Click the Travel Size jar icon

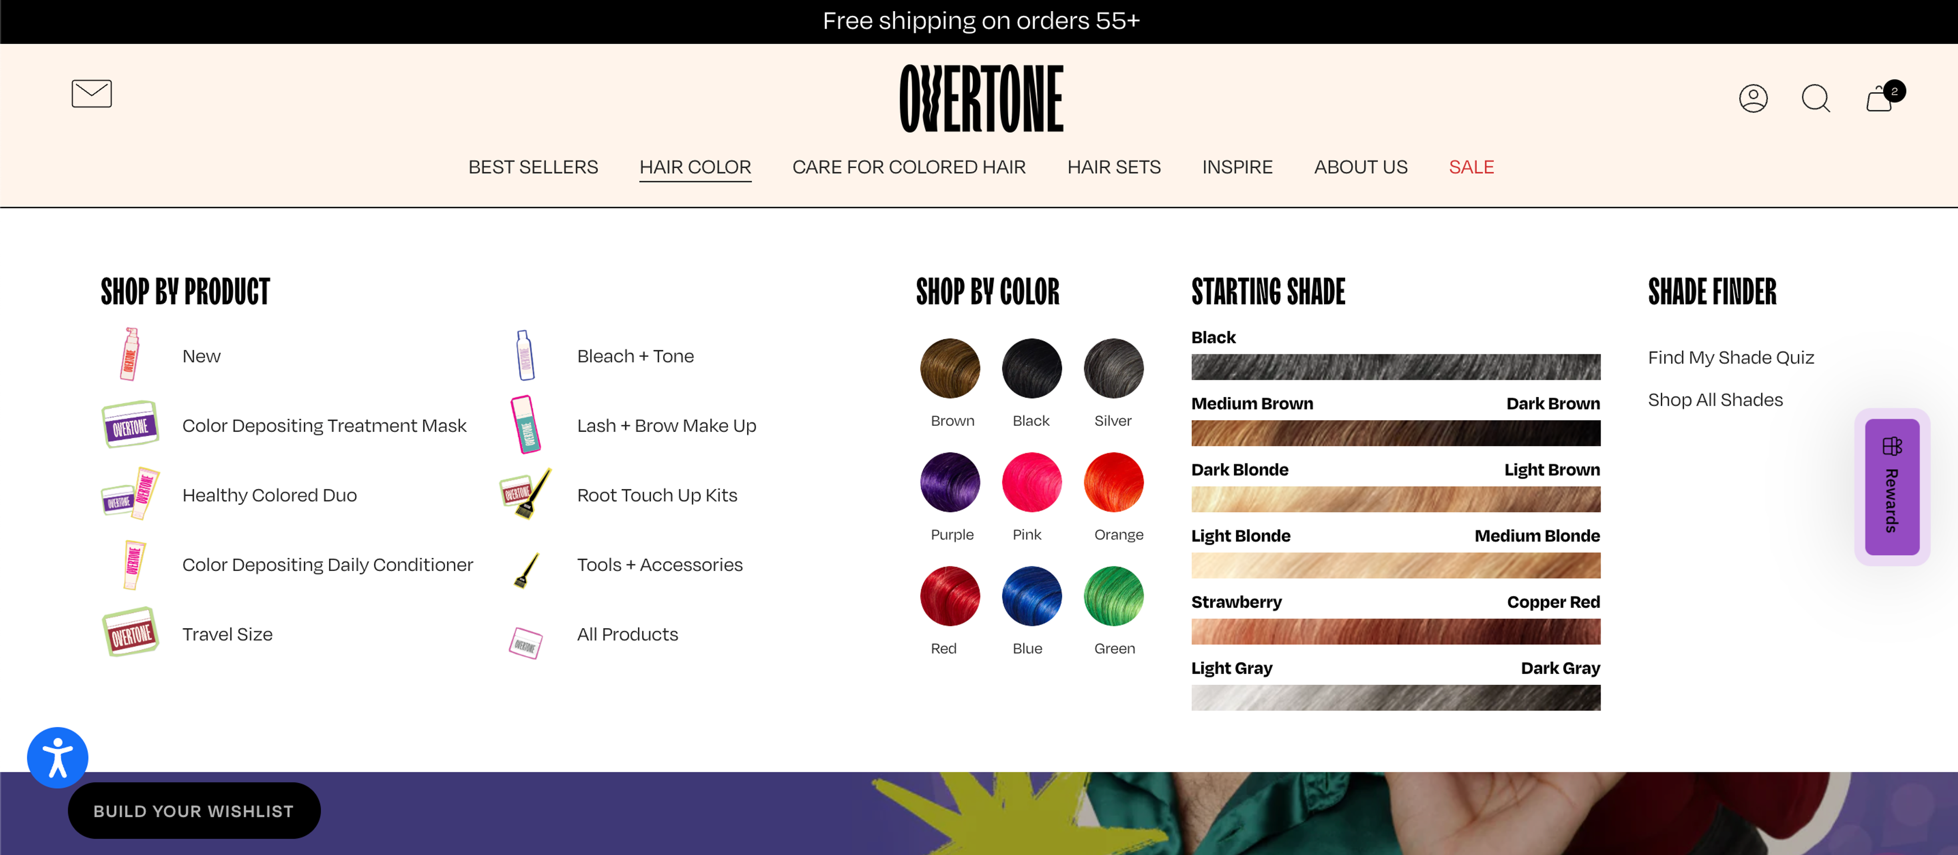(x=130, y=632)
